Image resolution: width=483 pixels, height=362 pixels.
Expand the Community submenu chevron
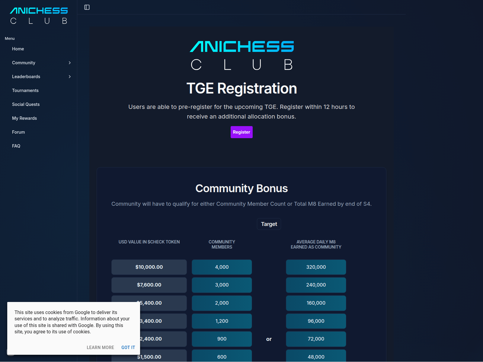pos(70,63)
